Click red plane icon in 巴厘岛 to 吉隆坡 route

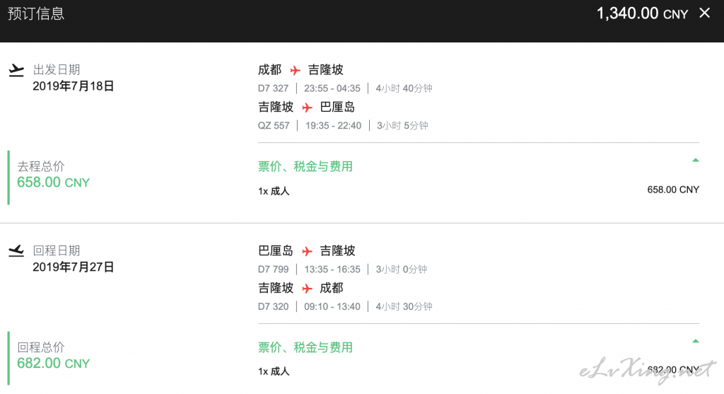click(307, 251)
